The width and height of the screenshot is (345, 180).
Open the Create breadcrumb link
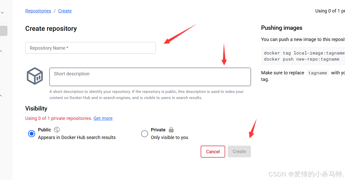[x=65, y=11]
